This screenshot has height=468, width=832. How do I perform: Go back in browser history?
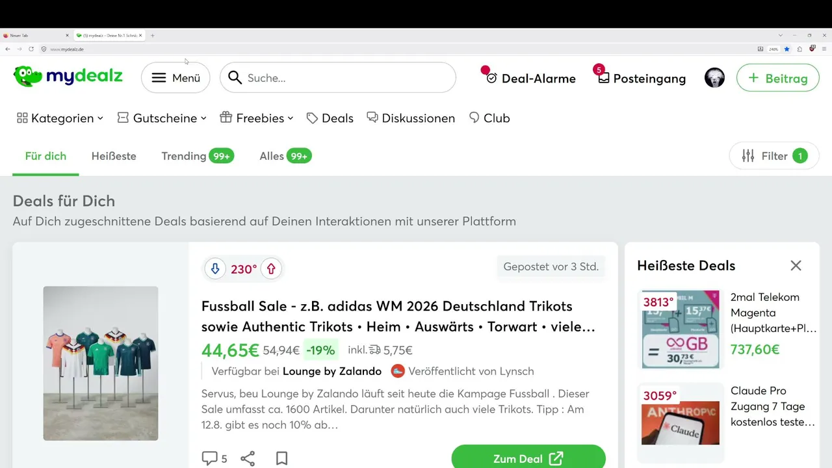[x=8, y=49]
